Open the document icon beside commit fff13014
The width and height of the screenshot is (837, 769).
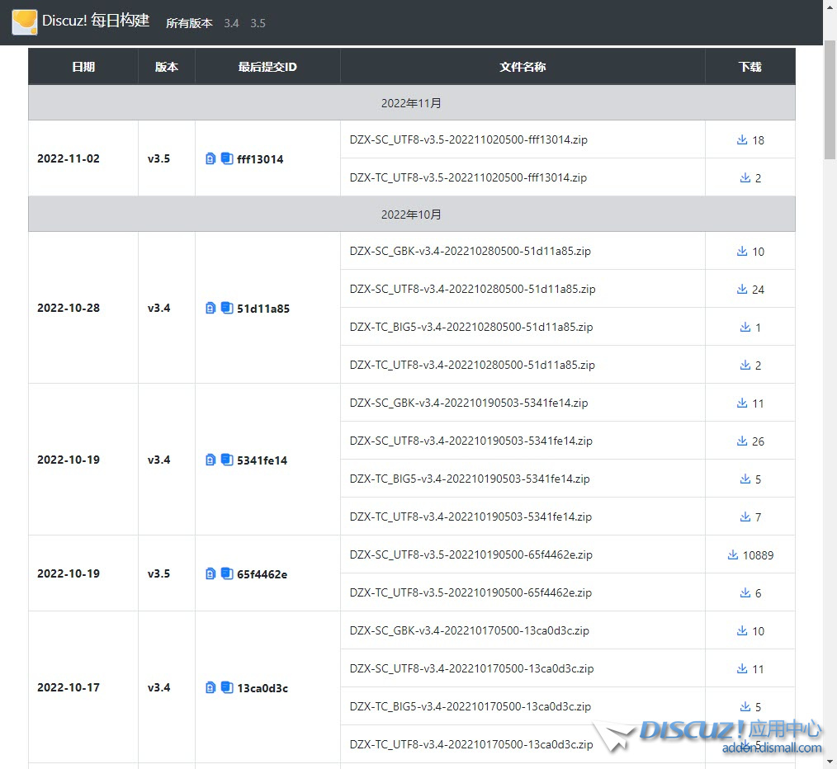tap(210, 158)
